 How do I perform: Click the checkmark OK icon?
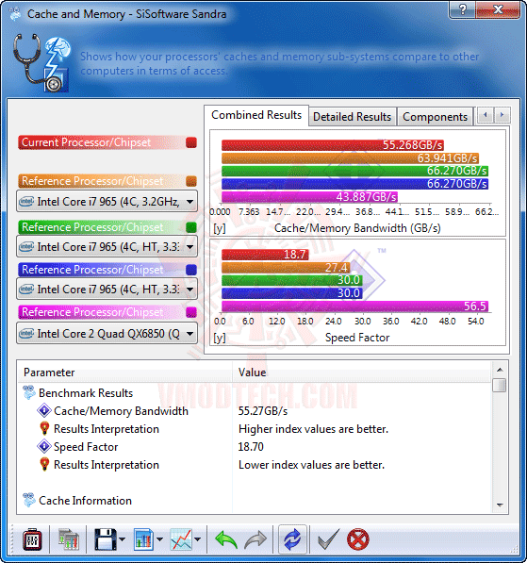point(328,539)
